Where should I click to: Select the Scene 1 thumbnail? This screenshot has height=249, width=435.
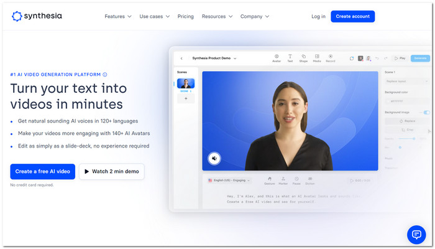tap(186, 83)
